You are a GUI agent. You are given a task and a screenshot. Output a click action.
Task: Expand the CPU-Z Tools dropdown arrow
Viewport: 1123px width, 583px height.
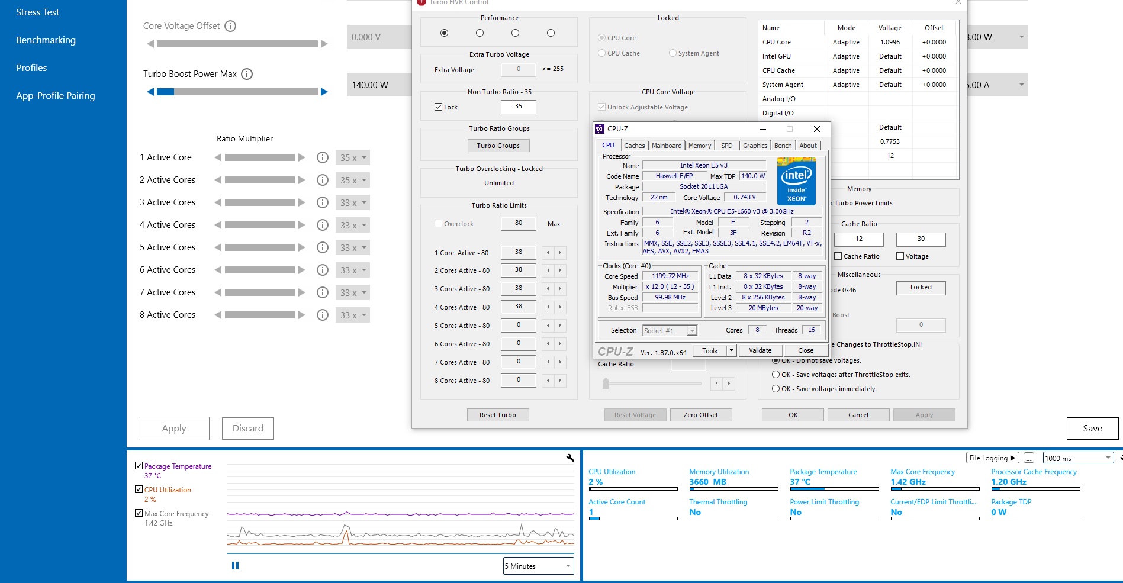731,350
